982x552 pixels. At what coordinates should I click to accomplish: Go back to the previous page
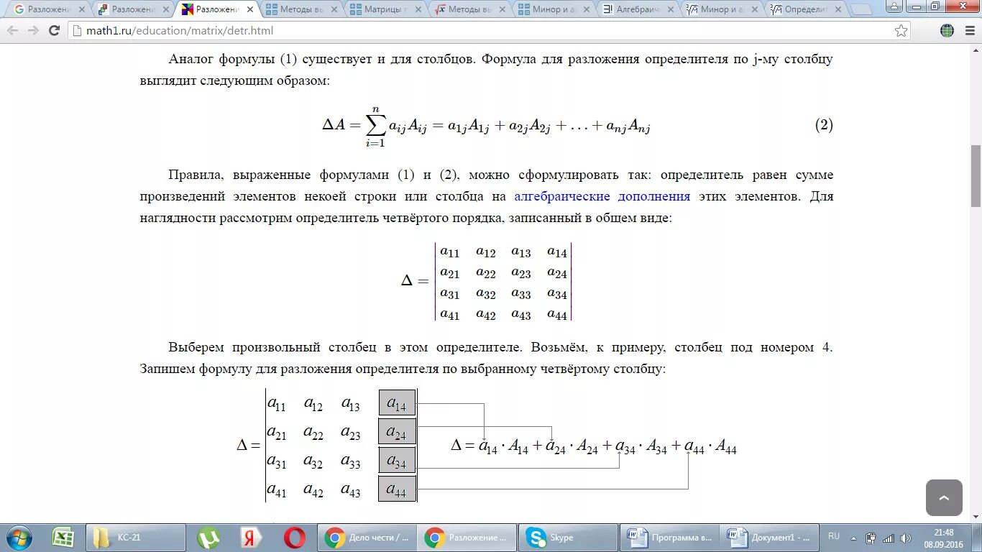click(14, 31)
